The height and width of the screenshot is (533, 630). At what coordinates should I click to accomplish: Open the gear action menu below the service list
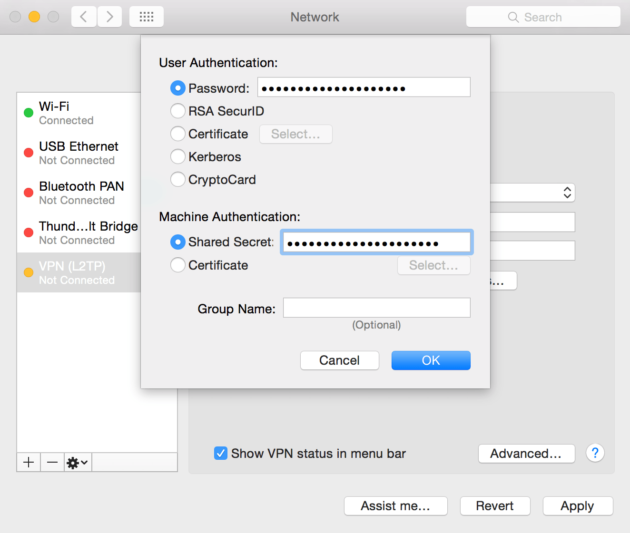coord(74,462)
